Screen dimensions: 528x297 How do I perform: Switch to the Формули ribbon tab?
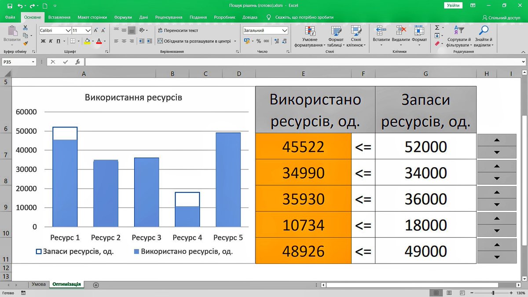point(123,17)
